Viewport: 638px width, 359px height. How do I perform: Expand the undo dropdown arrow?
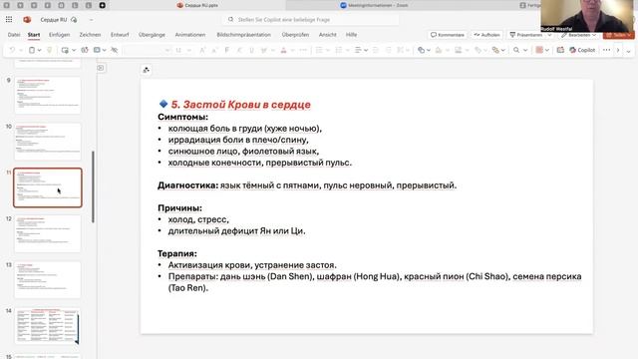click(20, 50)
